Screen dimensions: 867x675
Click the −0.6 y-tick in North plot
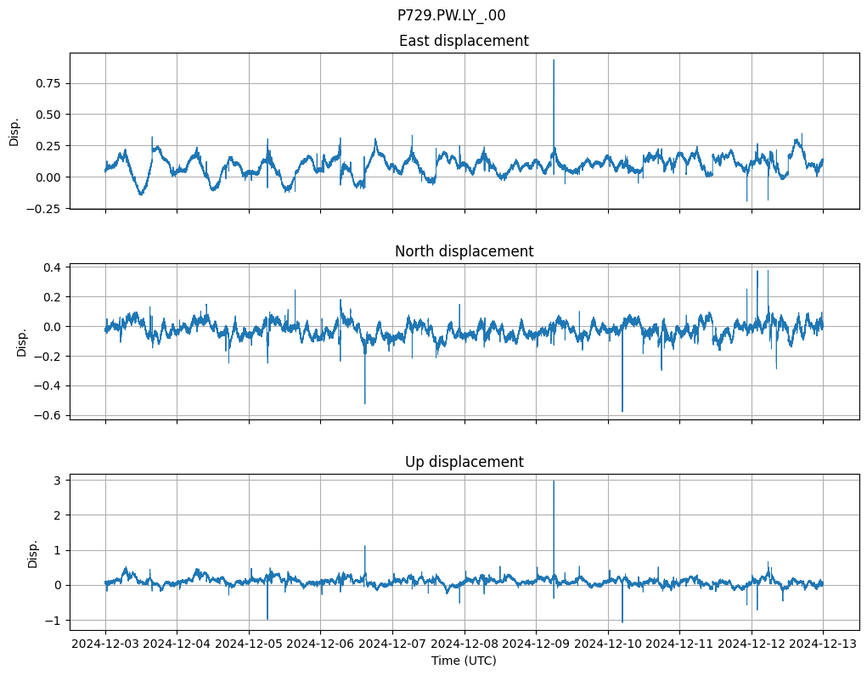point(49,415)
